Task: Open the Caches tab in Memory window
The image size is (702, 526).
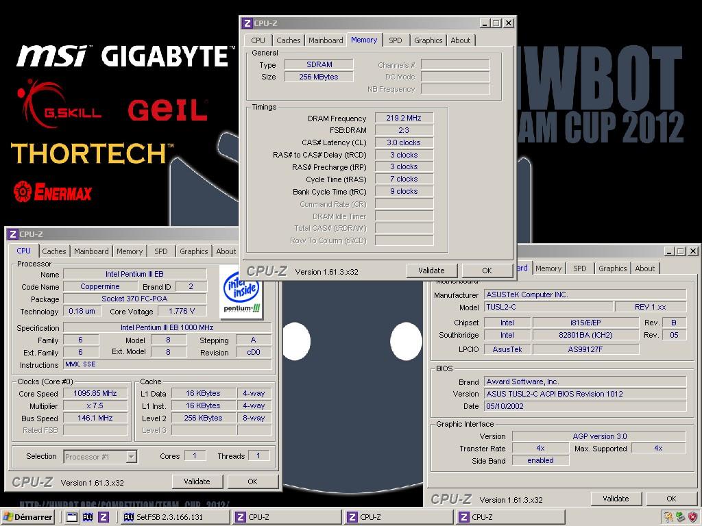Action: (289, 40)
